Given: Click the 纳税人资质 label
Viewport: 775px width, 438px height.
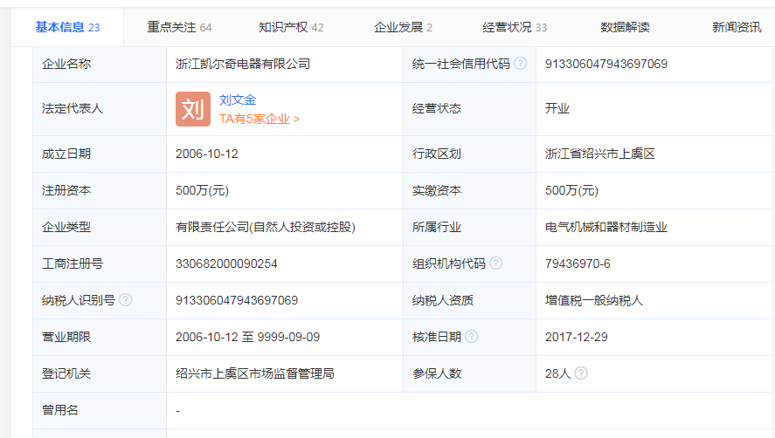Looking at the screenshot, I should (x=443, y=300).
